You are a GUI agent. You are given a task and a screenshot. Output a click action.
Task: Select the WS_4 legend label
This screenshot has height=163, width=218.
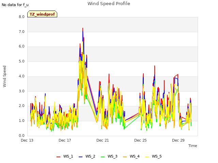coord(135,156)
